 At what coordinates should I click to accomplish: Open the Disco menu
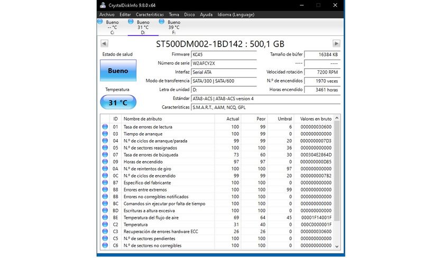point(189,15)
